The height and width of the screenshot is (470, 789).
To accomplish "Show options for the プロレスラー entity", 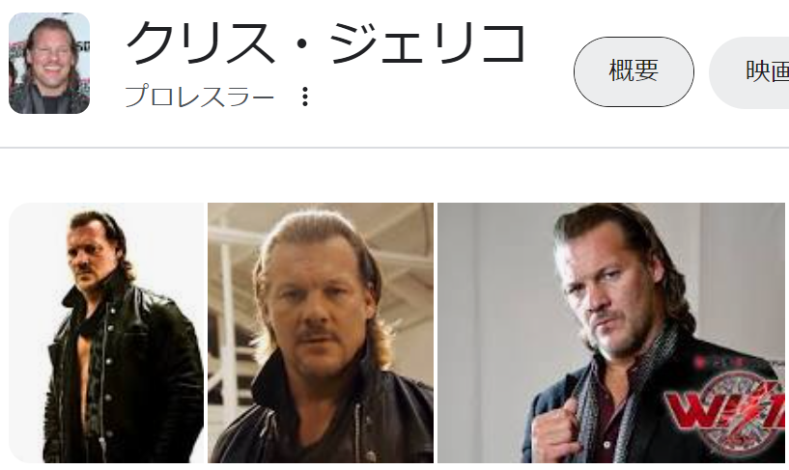I will [305, 97].
